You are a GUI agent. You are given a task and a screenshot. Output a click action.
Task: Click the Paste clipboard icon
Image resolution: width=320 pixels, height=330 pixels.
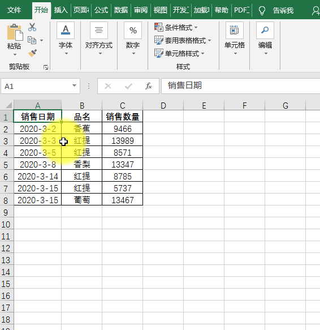pos(15,32)
